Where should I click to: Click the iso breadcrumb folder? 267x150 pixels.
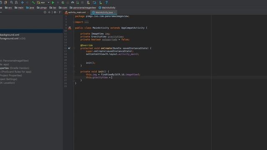(53, 7)
